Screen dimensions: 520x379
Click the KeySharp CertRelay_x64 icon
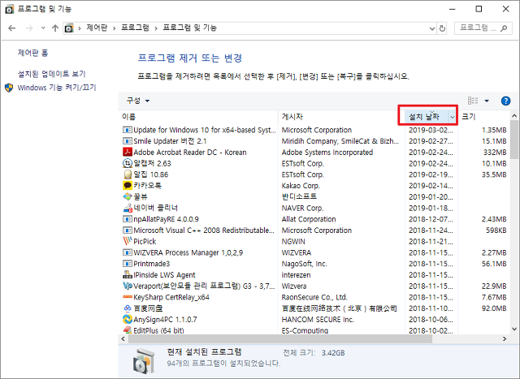tap(128, 297)
